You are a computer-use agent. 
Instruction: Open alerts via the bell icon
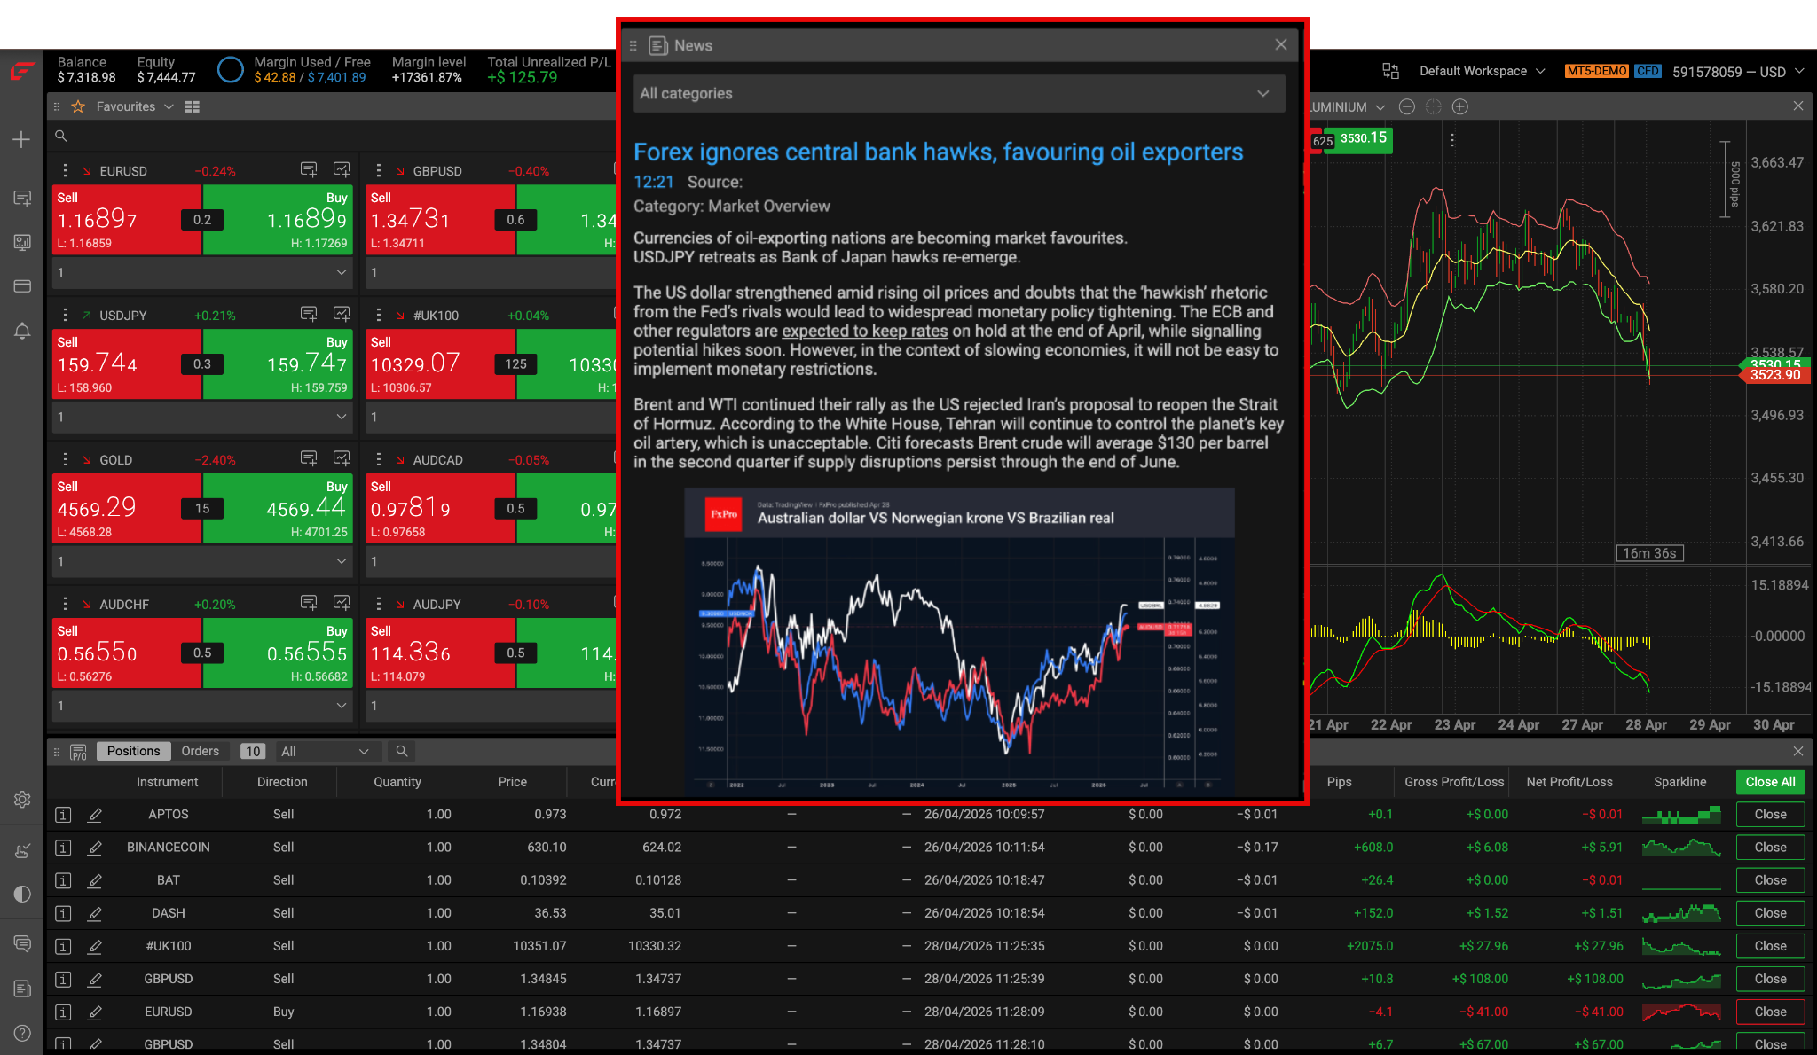[x=22, y=331]
